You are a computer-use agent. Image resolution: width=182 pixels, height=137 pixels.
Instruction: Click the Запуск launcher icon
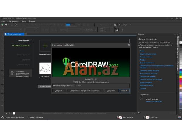coord(120,25)
